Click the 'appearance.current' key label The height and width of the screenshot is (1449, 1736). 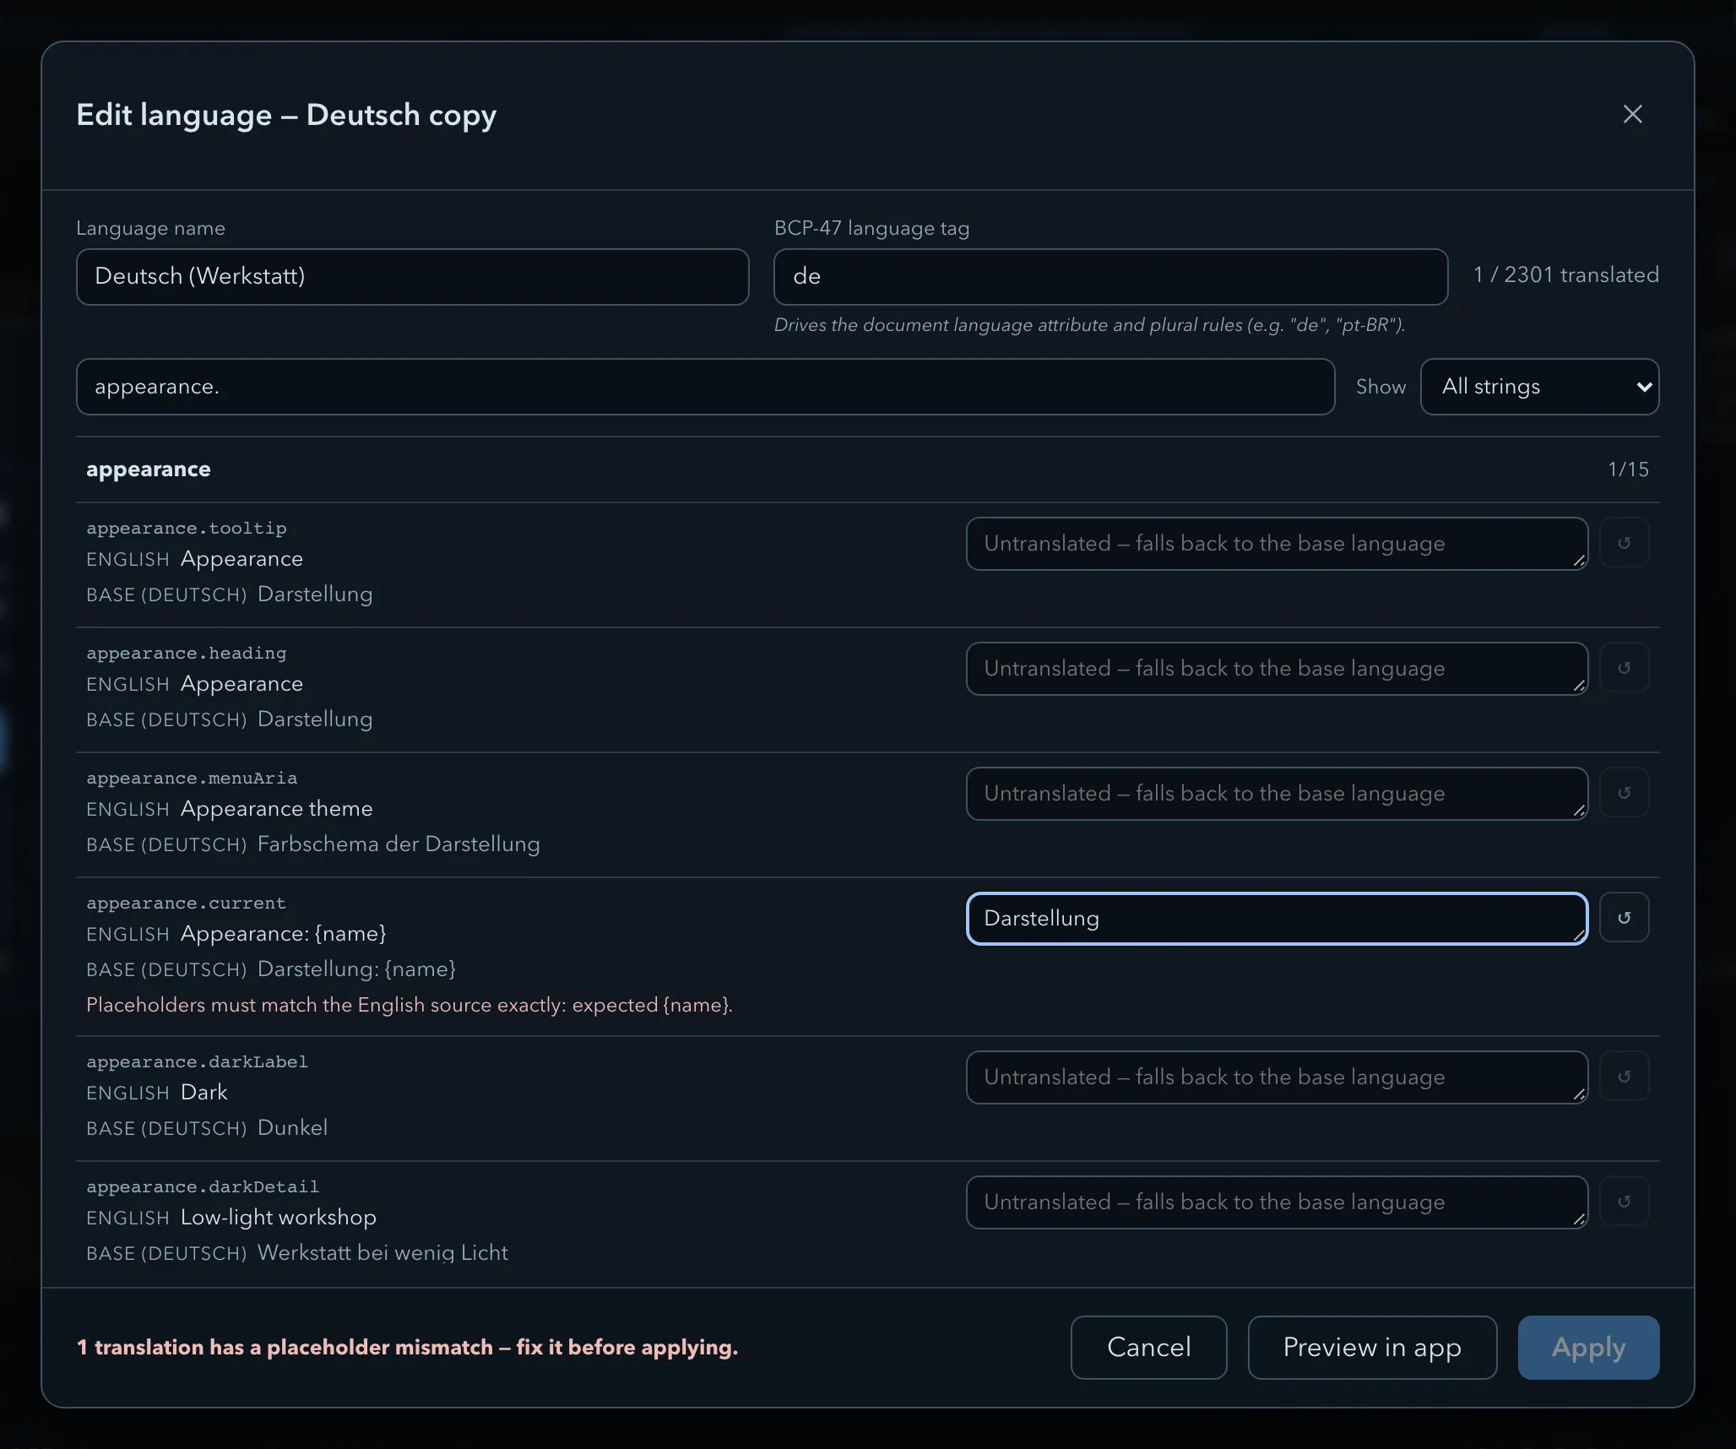coord(187,904)
